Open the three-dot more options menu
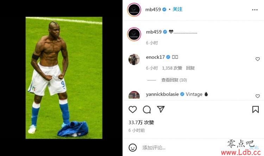The width and height of the screenshot is (264, 156). [255, 10]
